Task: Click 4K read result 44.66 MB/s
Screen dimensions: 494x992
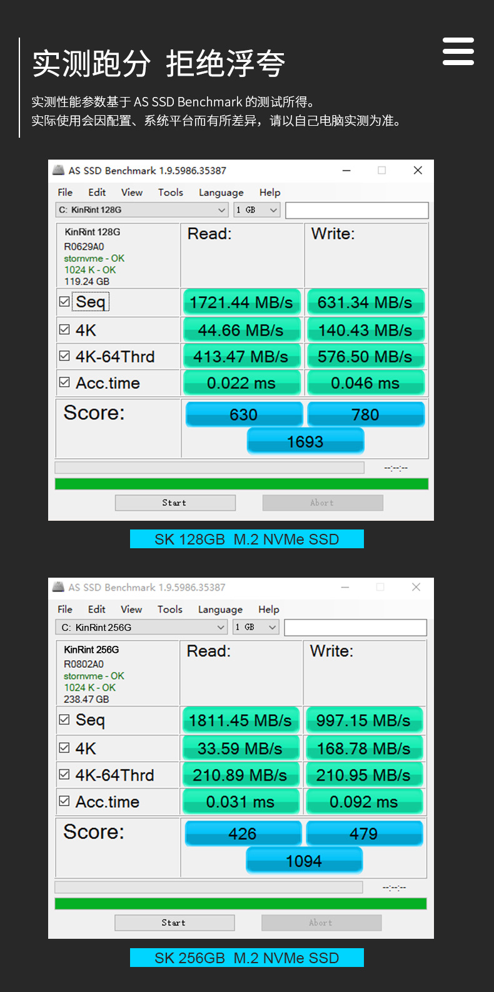Action: coord(241,330)
